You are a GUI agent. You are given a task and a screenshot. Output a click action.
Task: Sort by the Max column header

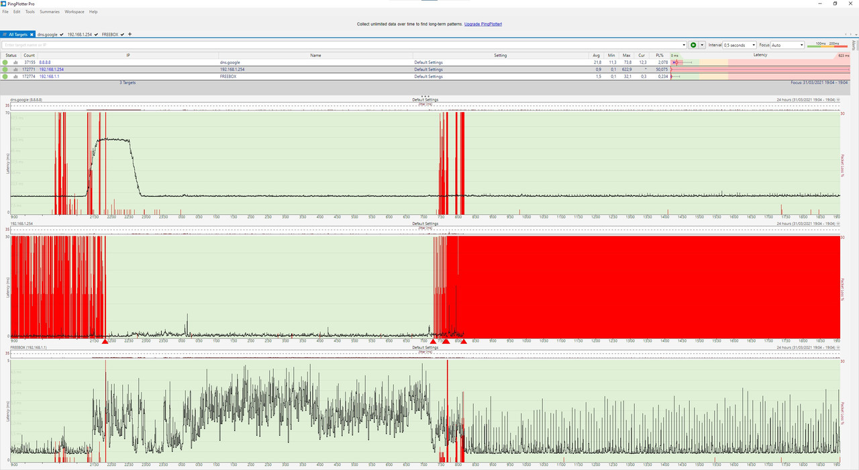pos(626,55)
